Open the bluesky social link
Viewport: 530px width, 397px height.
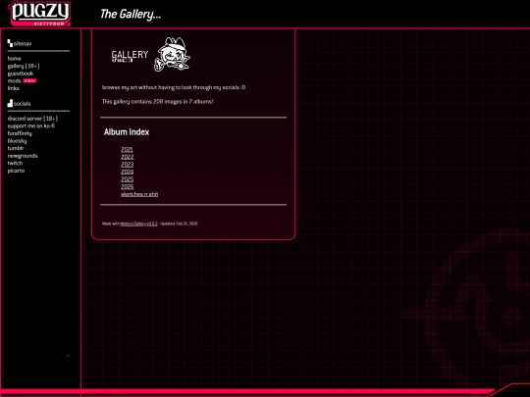(17, 141)
